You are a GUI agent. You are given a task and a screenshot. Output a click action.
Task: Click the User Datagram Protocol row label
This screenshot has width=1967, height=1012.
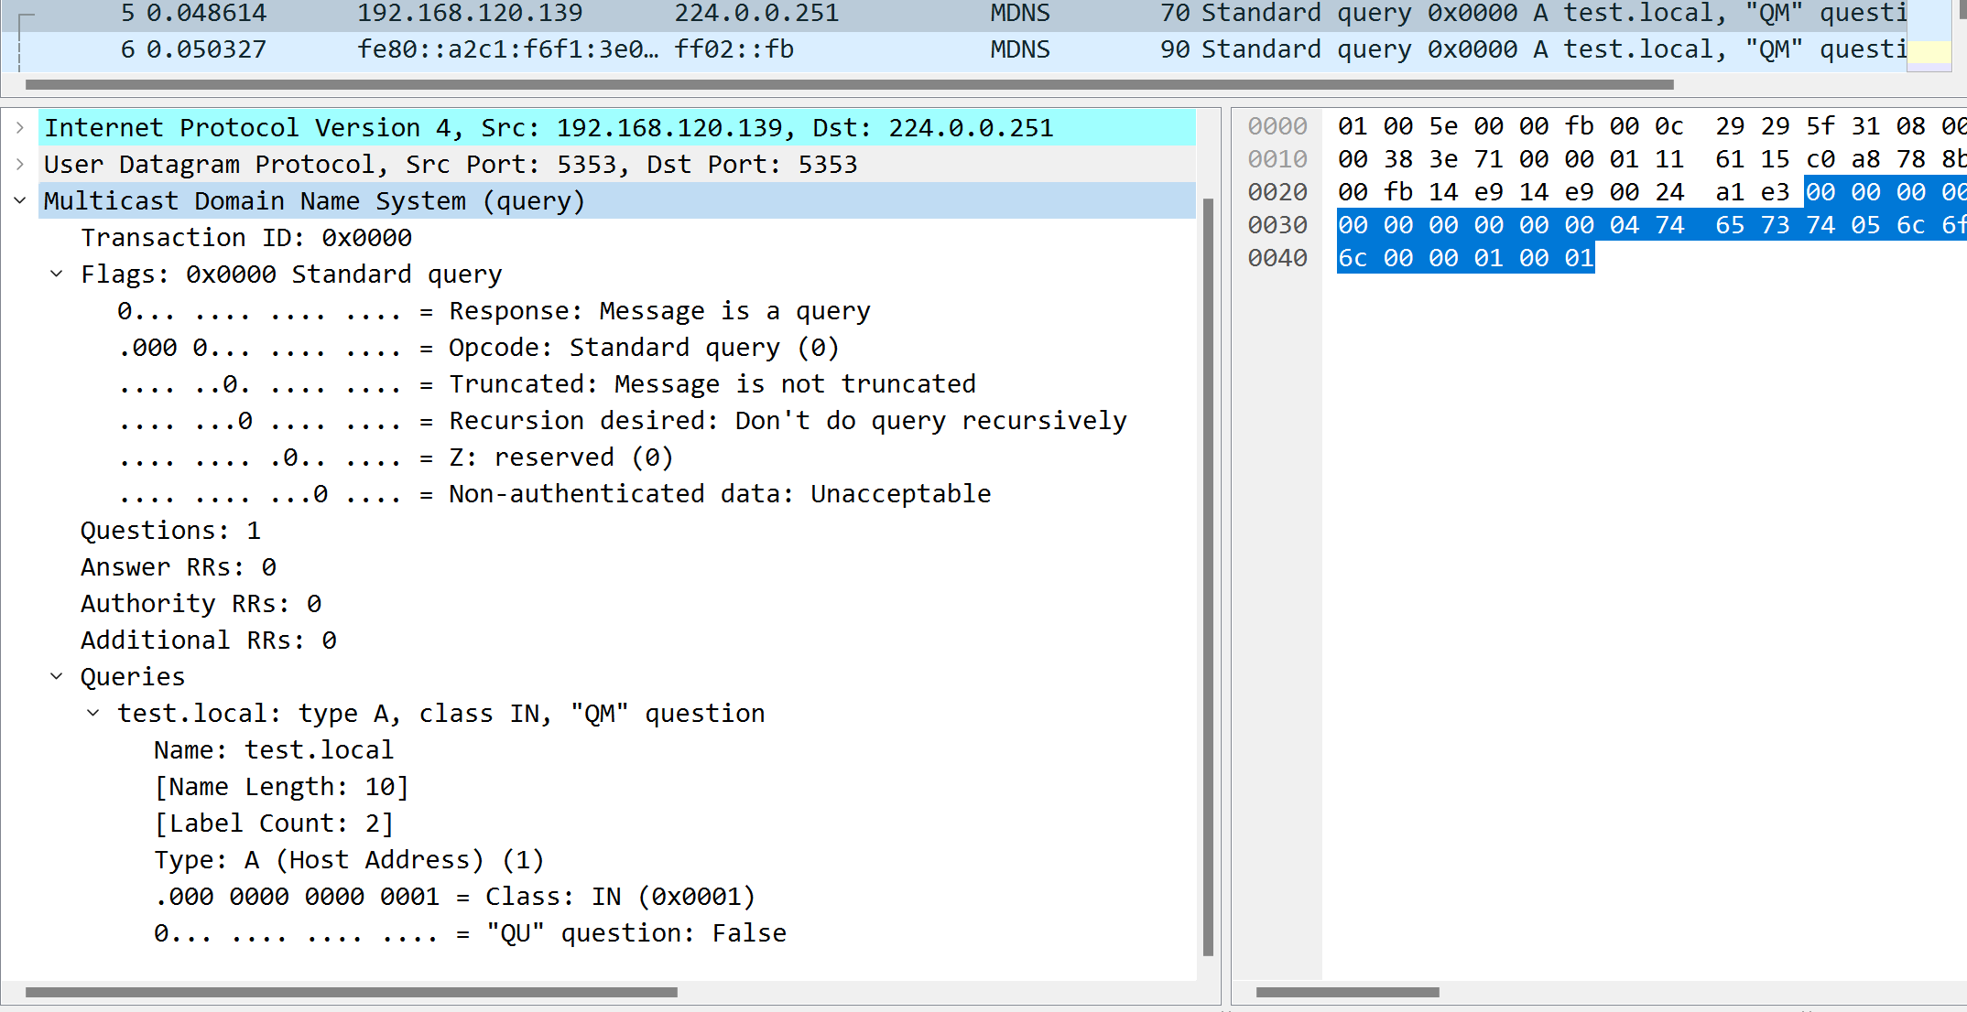[451, 165]
